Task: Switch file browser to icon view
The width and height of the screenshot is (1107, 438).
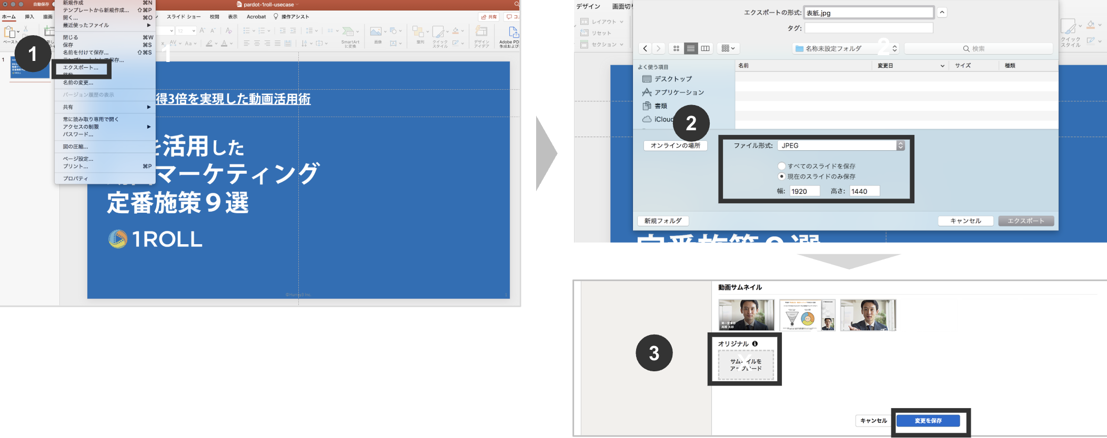Action: (676, 48)
